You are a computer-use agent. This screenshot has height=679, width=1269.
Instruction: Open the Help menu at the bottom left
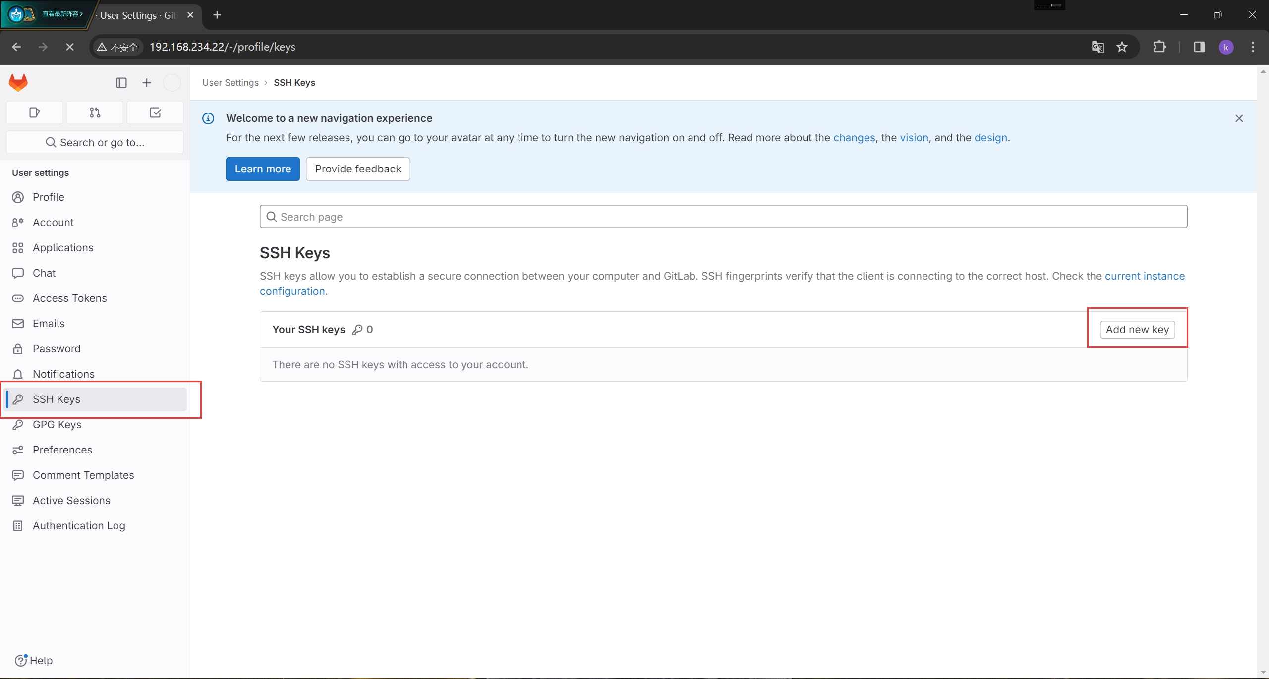[34, 660]
